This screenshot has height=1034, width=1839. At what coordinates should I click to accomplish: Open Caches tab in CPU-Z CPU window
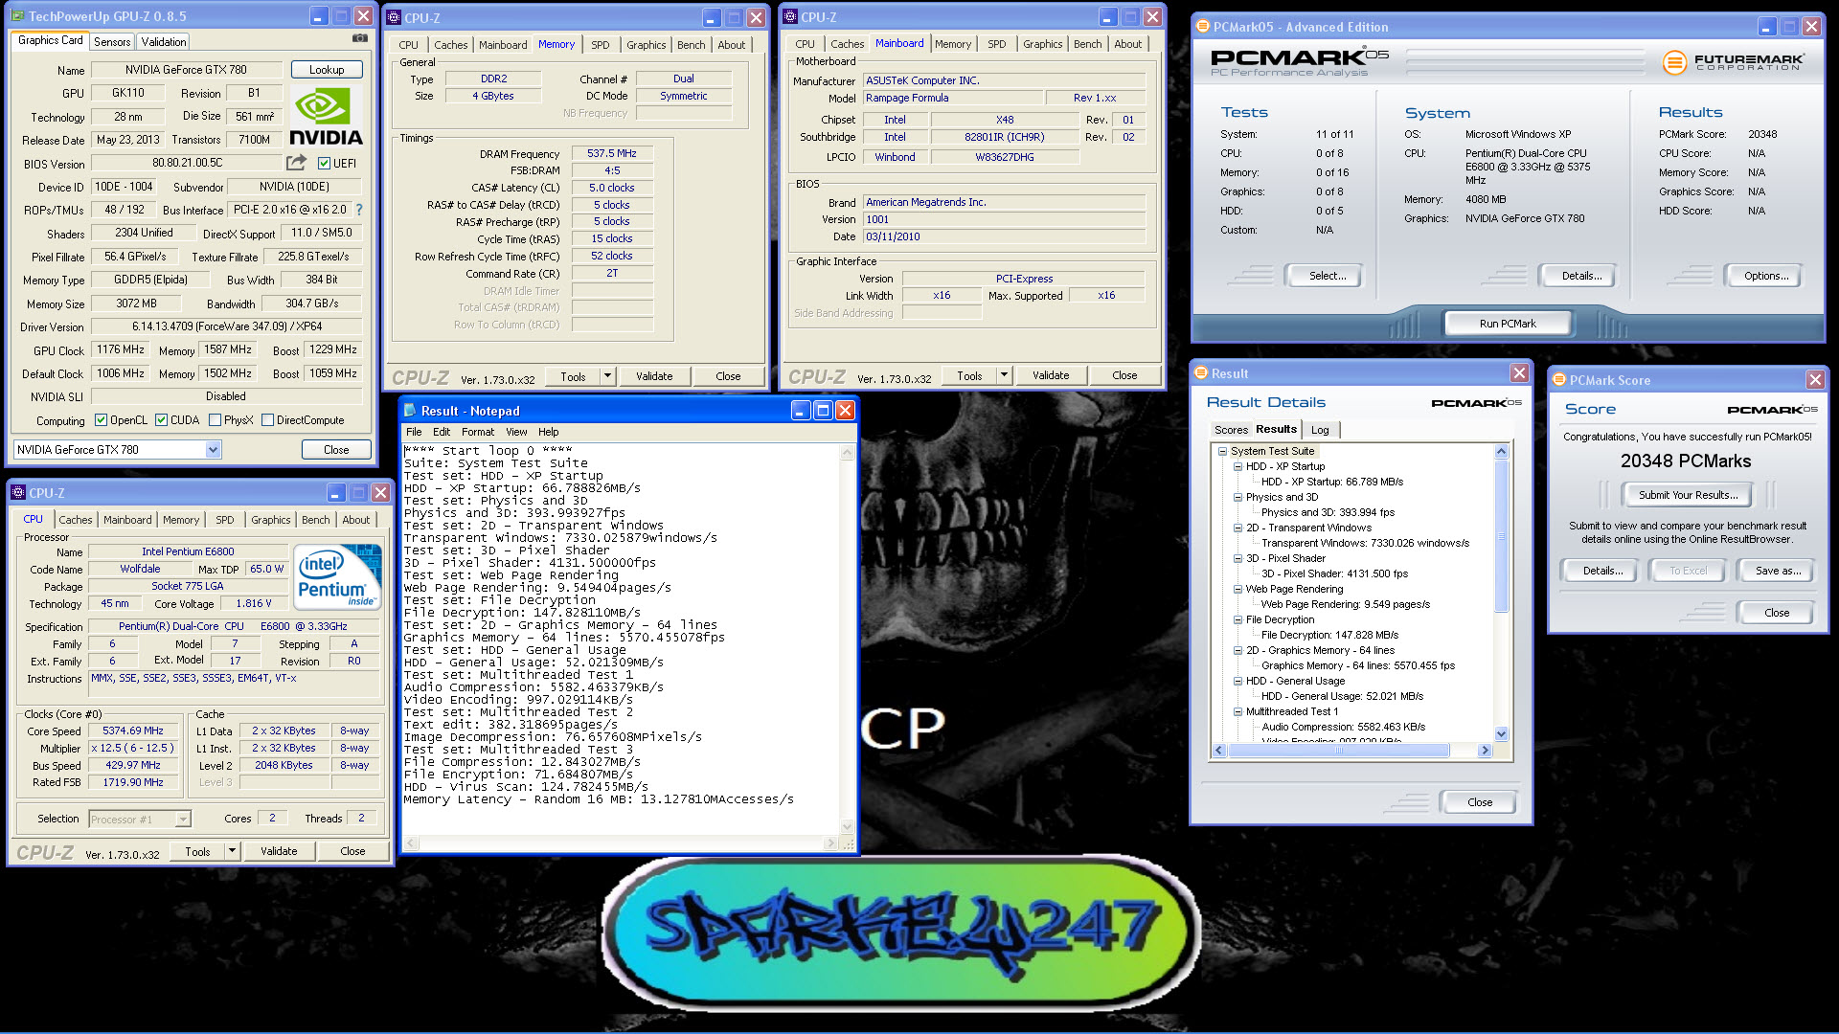tap(76, 520)
